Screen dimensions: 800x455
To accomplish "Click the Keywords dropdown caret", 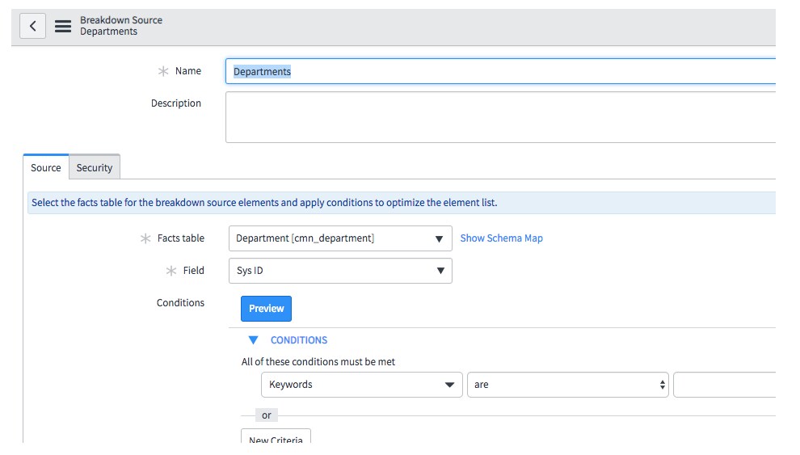I will [449, 385].
